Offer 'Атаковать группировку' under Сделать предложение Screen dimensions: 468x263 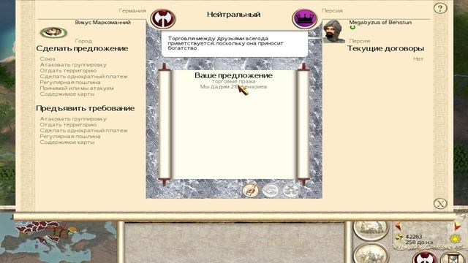(73, 65)
